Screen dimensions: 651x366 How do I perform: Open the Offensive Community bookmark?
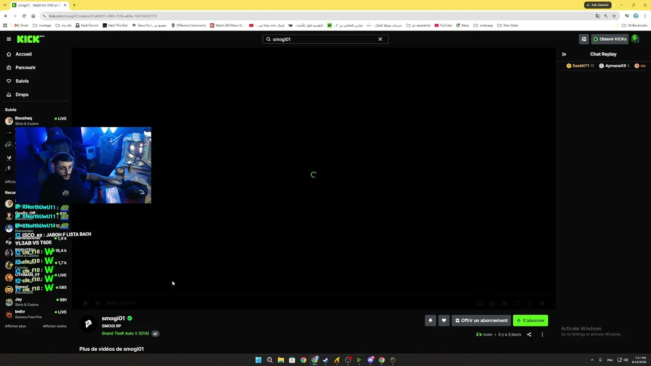[x=189, y=25]
